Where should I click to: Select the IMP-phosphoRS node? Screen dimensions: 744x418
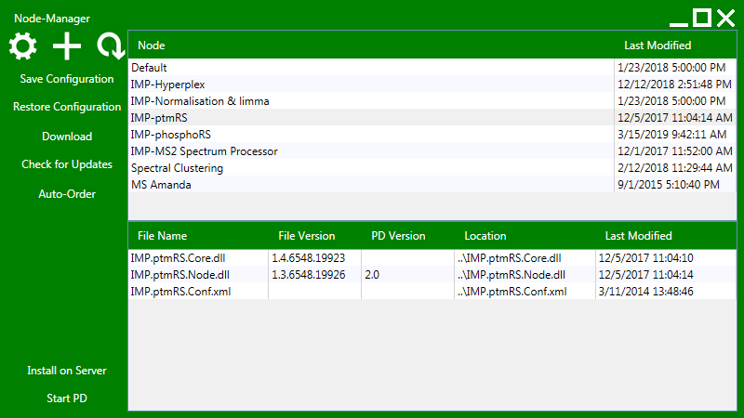(432, 135)
